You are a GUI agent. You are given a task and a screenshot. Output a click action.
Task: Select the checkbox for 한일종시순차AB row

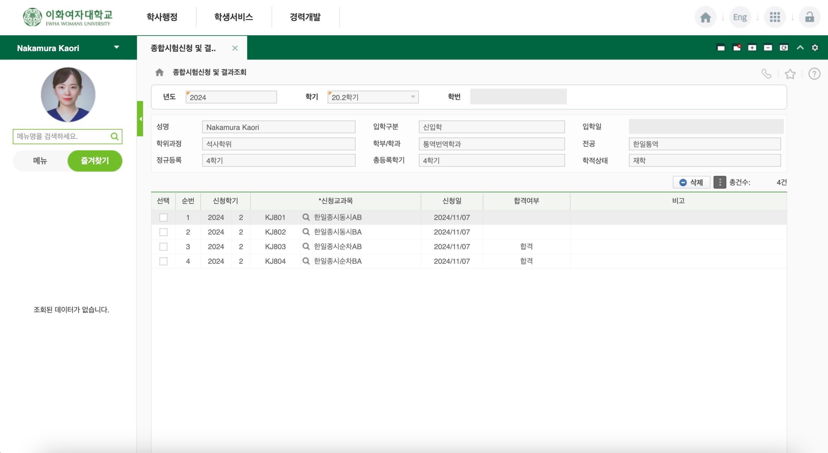tap(163, 247)
